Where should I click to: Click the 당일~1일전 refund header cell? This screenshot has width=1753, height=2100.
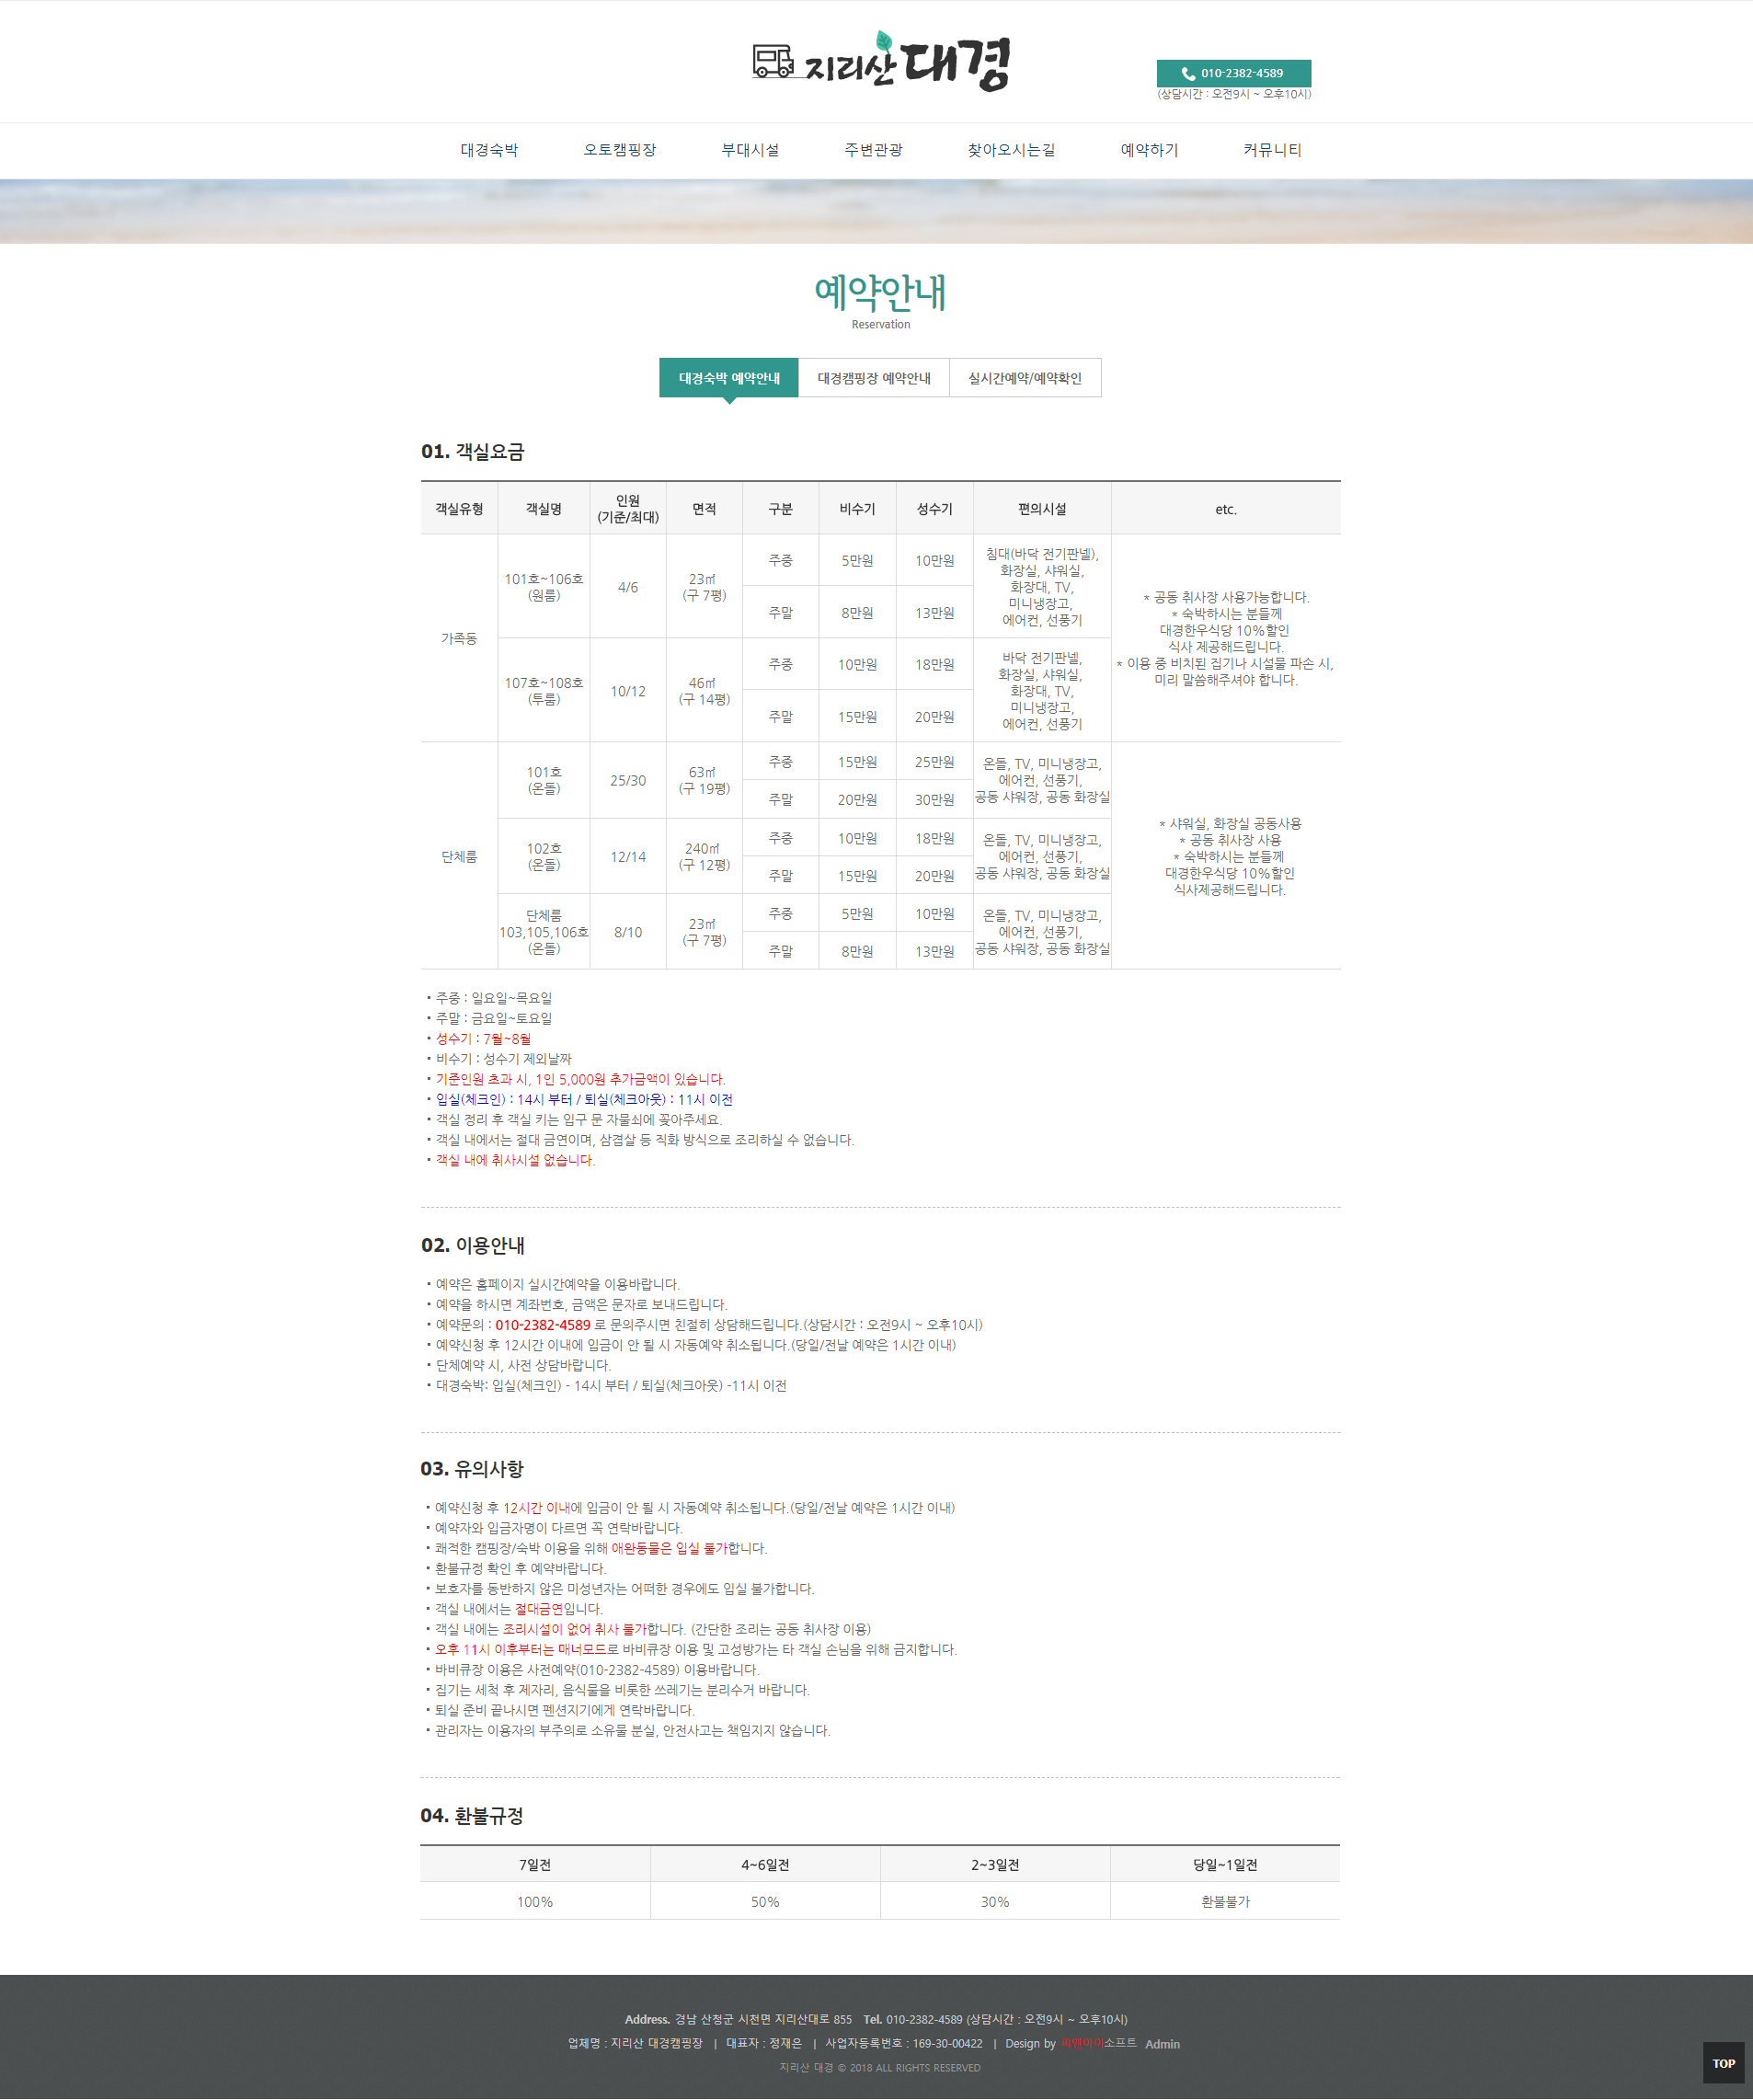(1225, 1865)
